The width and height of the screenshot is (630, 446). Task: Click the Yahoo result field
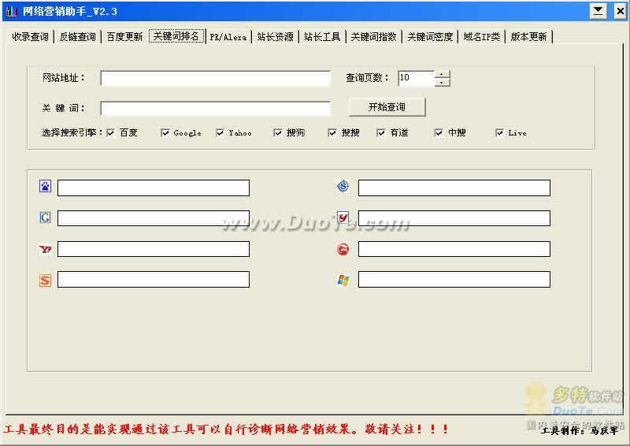(x=154, y=249)
